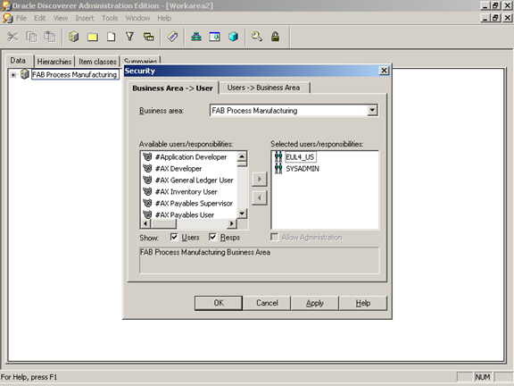Click the FAB Process Manufacturing business area icon
The image size is (514, 386).
(25, 74)
